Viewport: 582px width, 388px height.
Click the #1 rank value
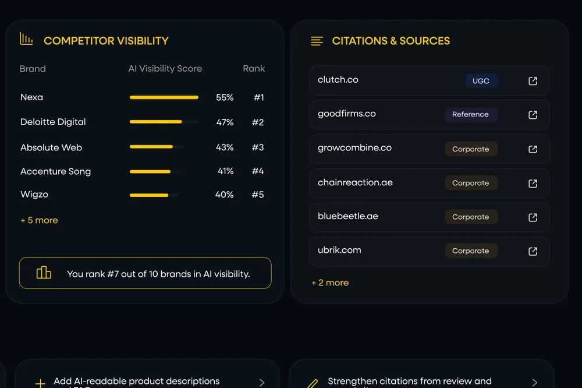click(x=259, y=97)
